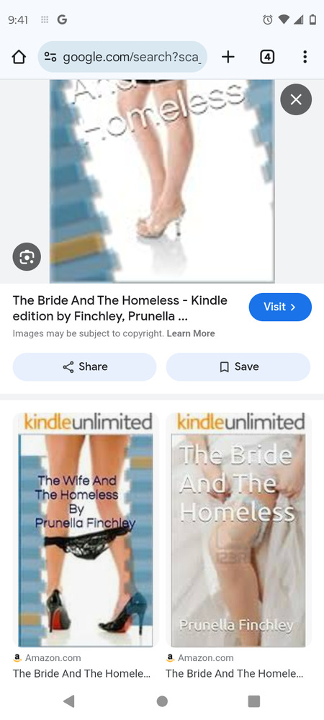Tap the Chrome home icon
This screenshot has height=720, width=324.
[x=18, y=57]
